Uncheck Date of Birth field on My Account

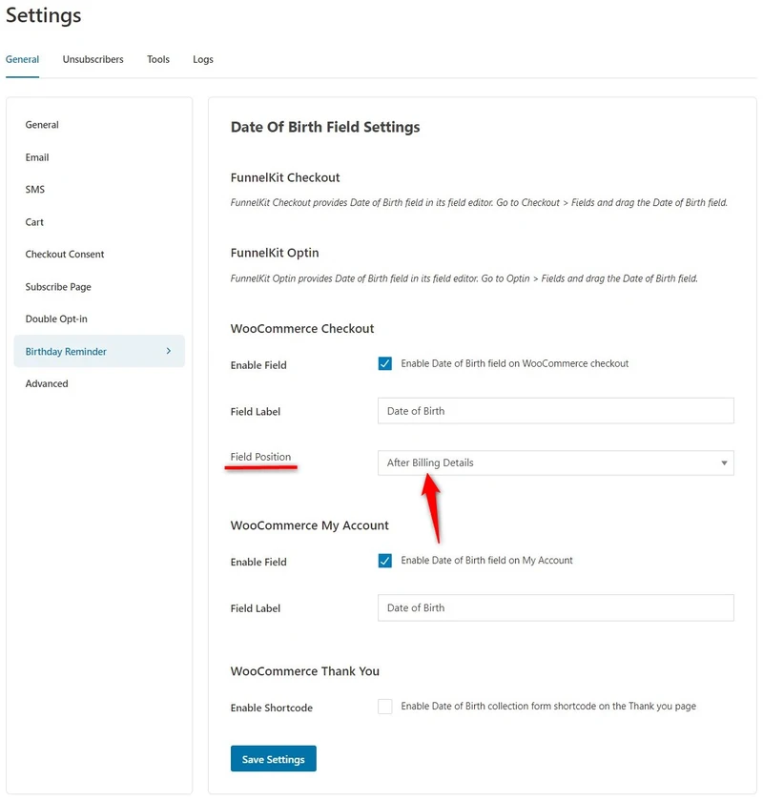click(384, 561)
